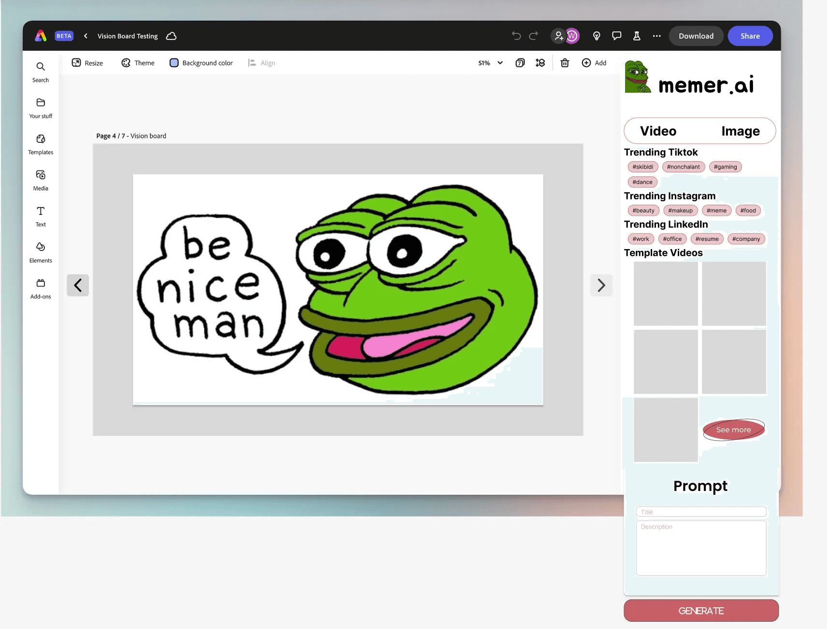
Task: Open the Add-ons panel
Action: 40,289
